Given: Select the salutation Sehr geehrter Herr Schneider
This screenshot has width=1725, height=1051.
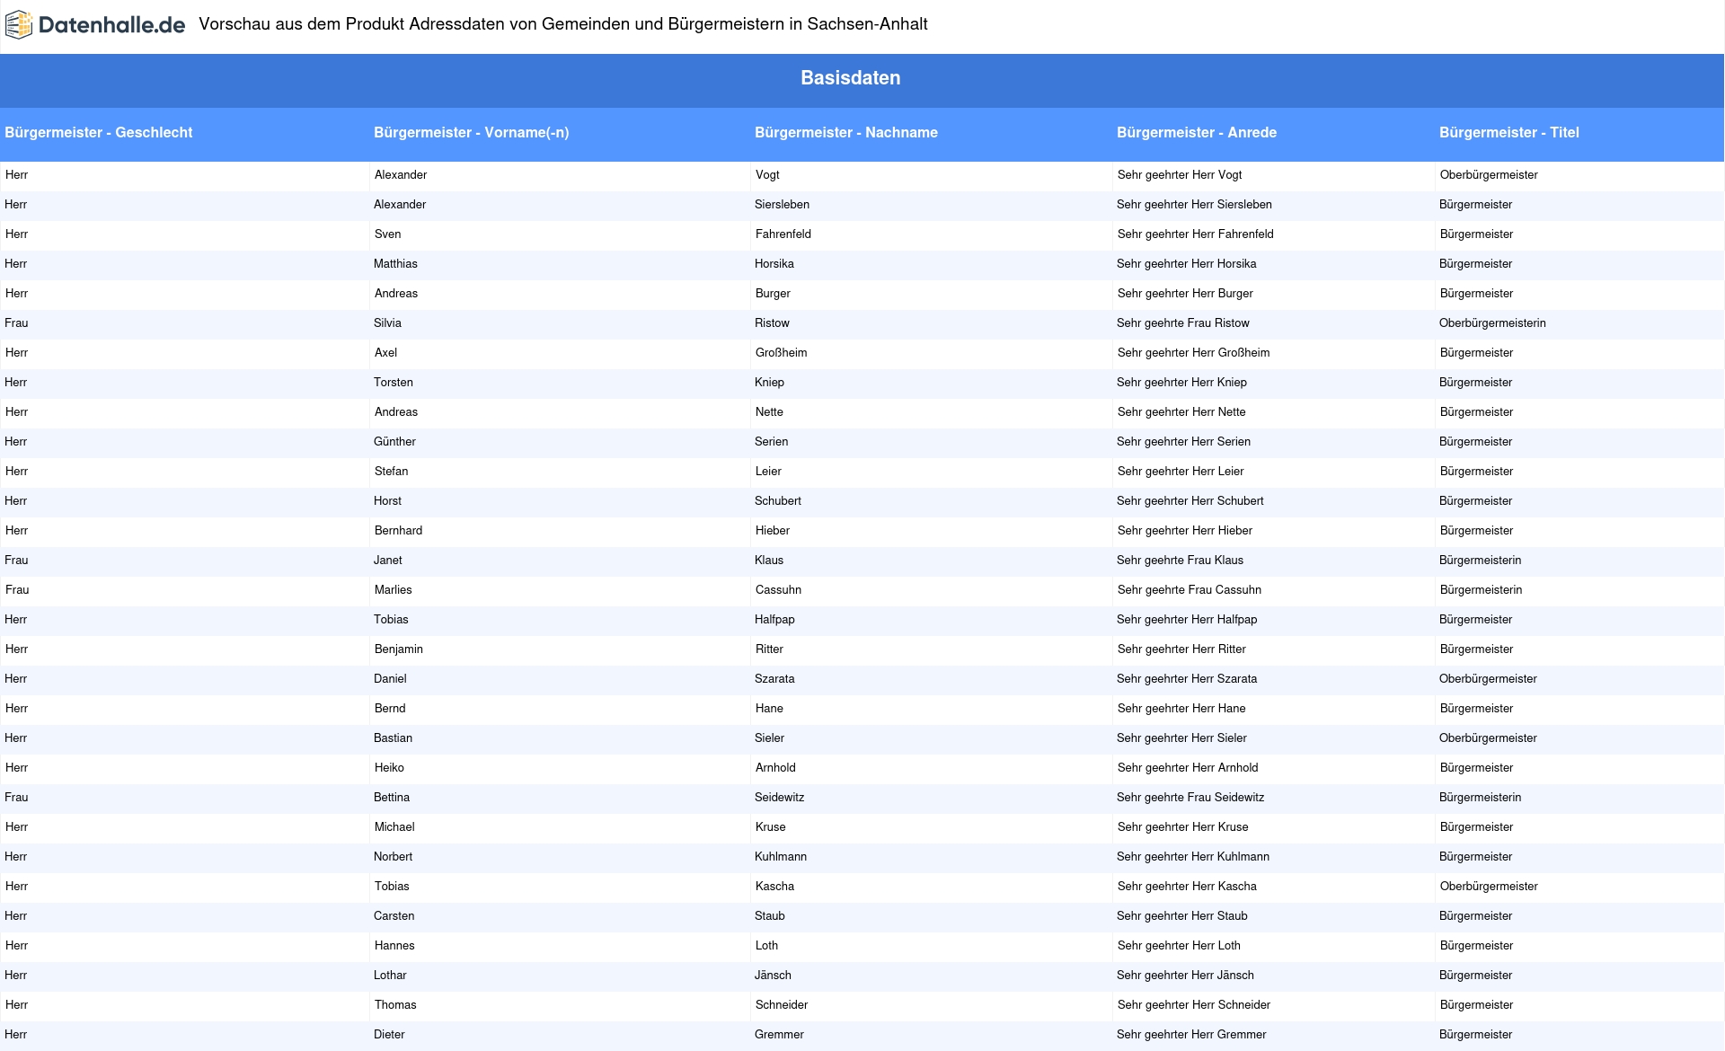Looking at the screenshot, I should [1193, 1005].
